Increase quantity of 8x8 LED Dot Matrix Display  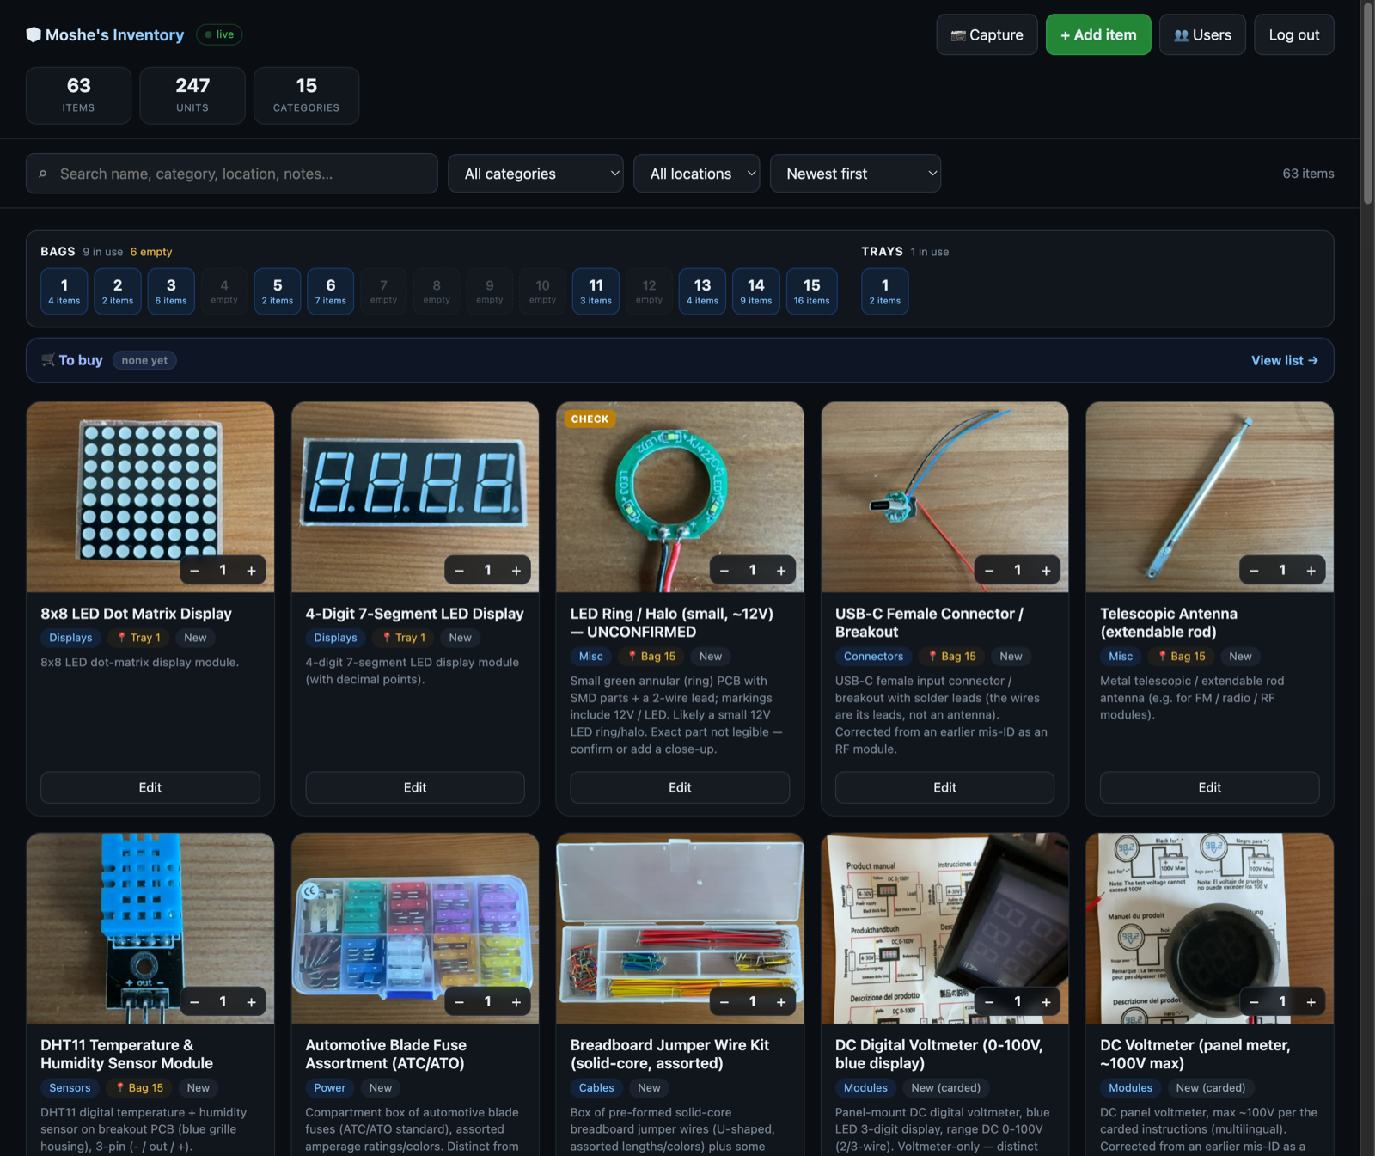coord(252,571)
